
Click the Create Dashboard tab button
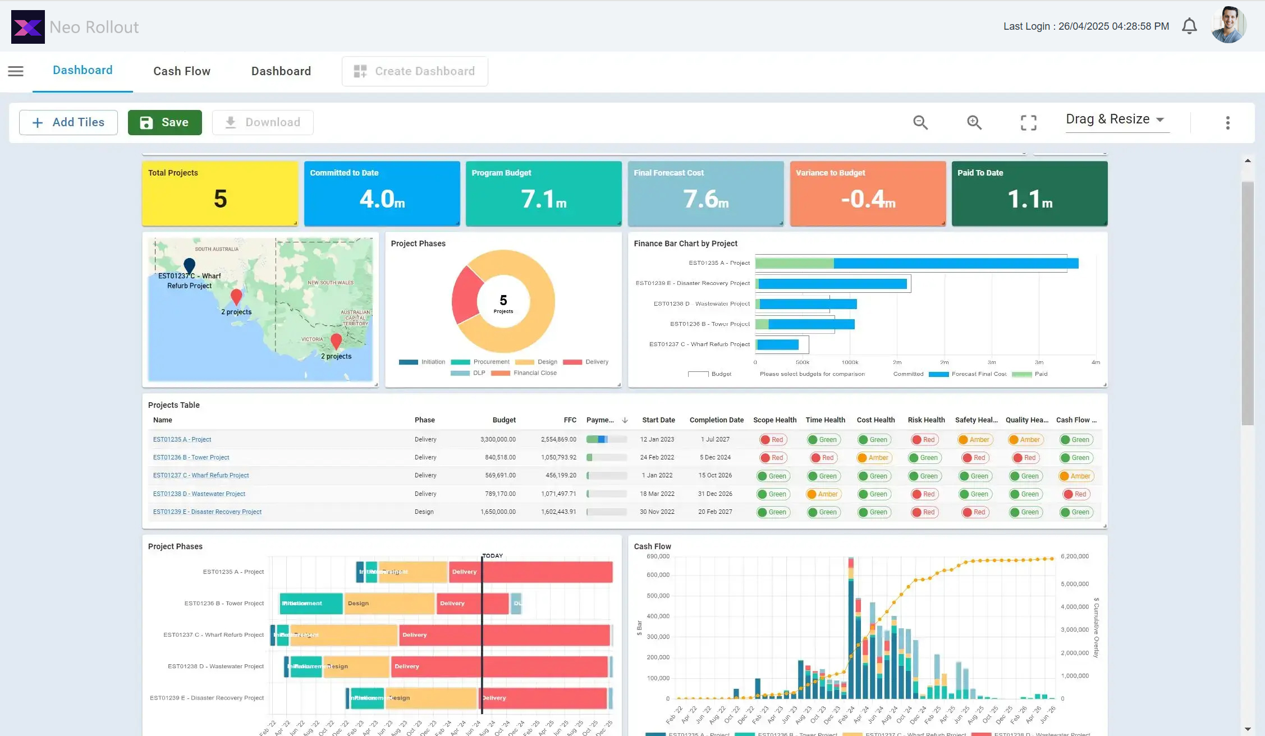pyautogui.click(x=415, y=71)
